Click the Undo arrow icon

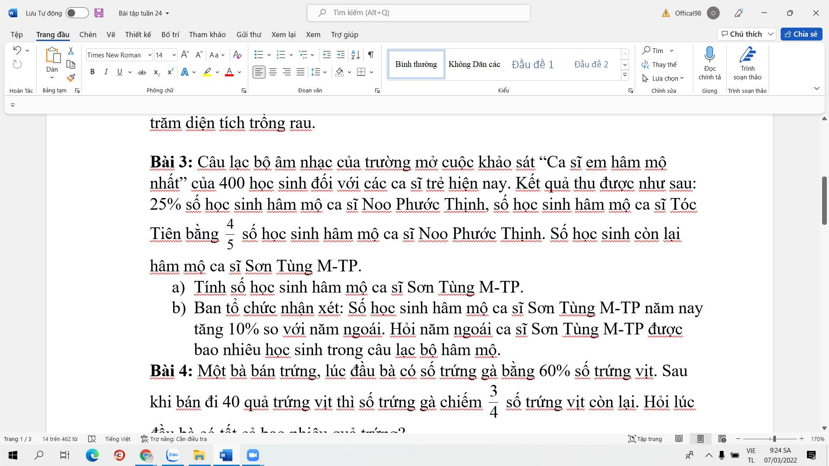(17, 50)
